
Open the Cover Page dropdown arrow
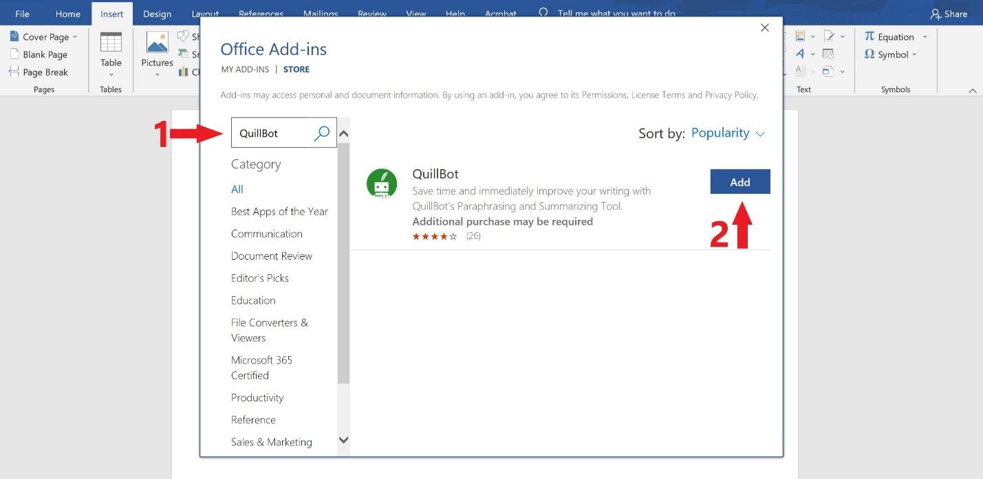pyautogui.click(x=75, y=37)
